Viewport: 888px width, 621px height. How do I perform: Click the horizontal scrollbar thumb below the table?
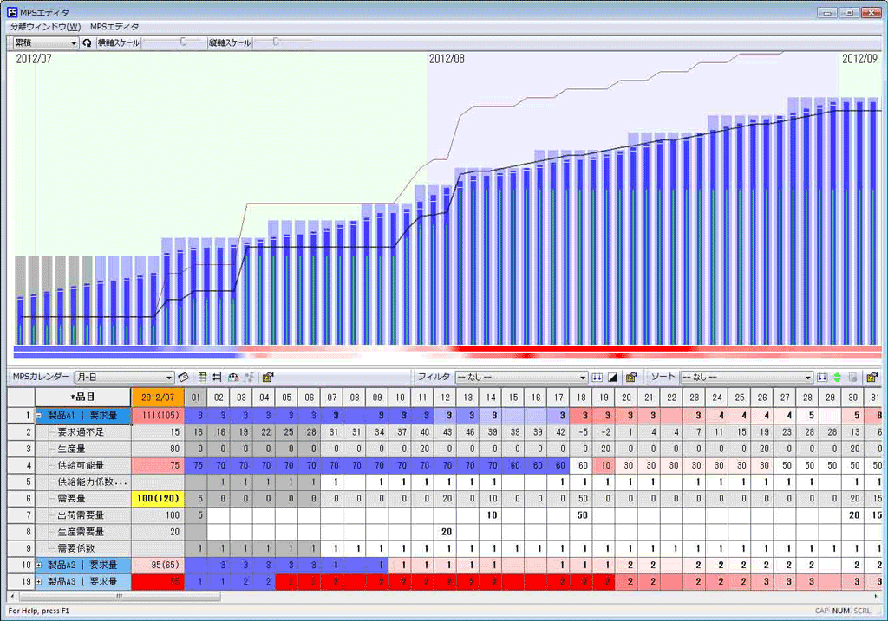click(x=120, y=596)
